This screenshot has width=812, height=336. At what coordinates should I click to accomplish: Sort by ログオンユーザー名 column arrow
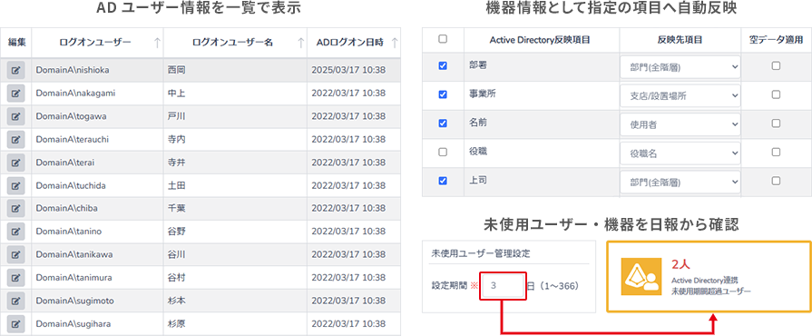[x=301, y=43]
